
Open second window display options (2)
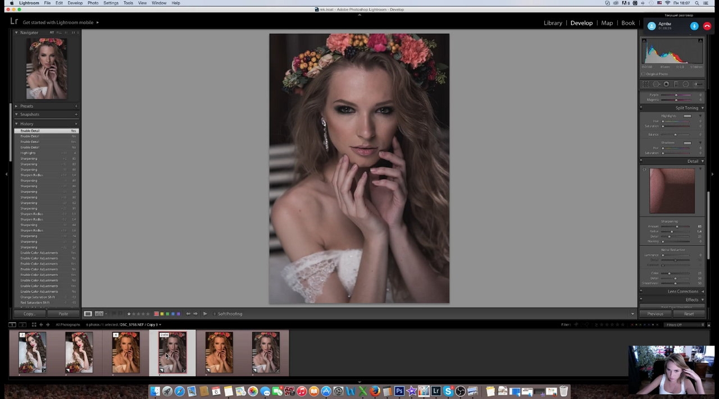coord(22,324)
